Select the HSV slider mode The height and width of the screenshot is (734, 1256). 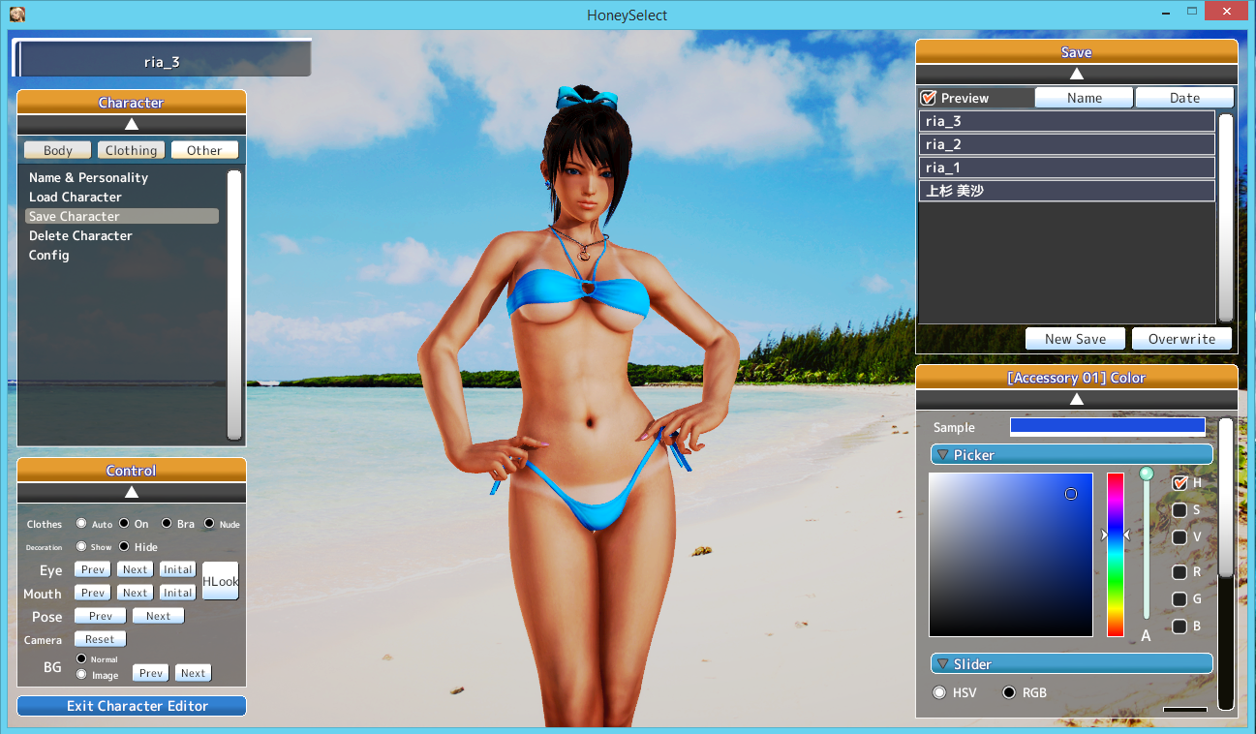[x=939, y=692]
